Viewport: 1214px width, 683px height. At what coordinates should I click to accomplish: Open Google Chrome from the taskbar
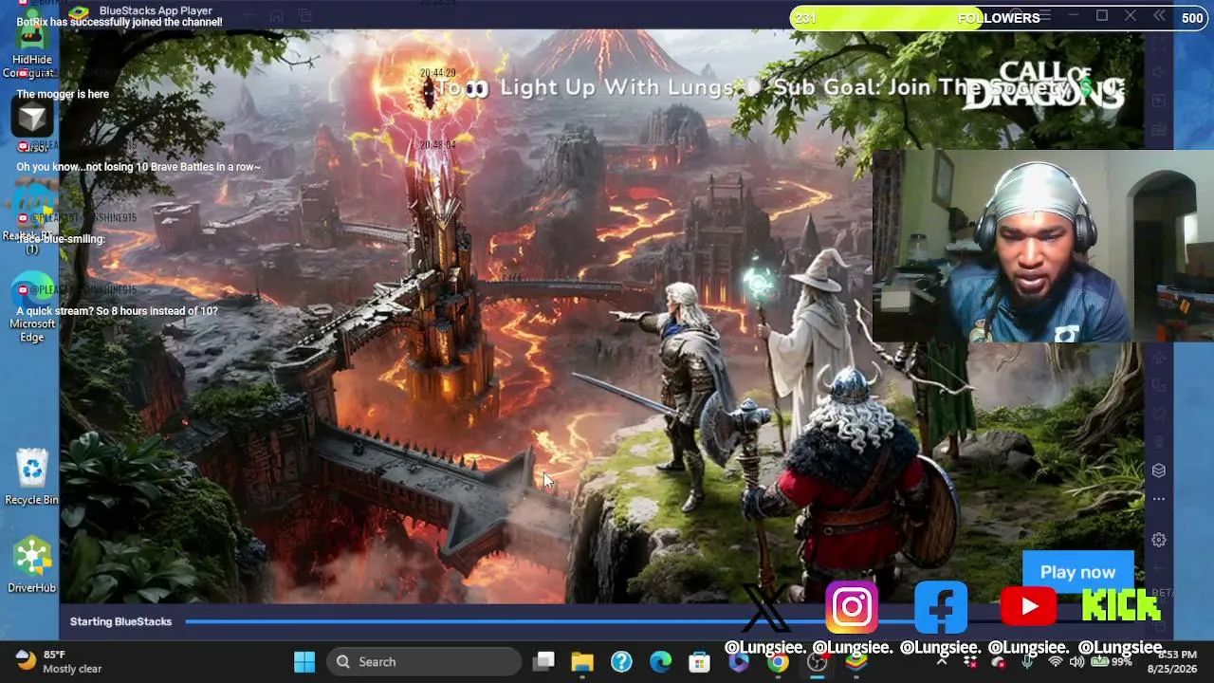[778, 662]
